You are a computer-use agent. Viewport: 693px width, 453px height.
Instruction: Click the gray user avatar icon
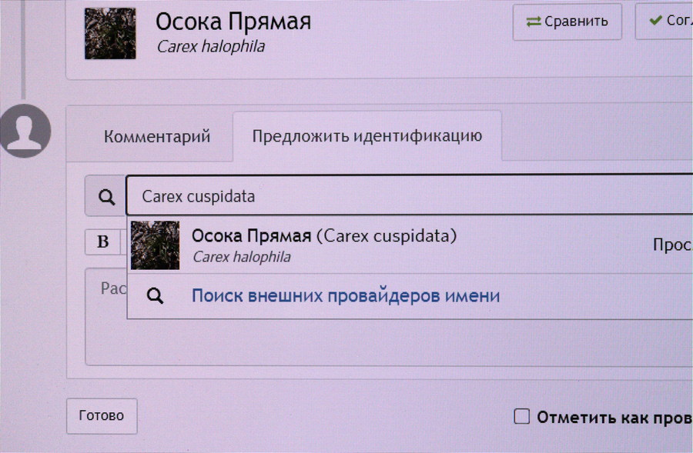coord(25,128)
